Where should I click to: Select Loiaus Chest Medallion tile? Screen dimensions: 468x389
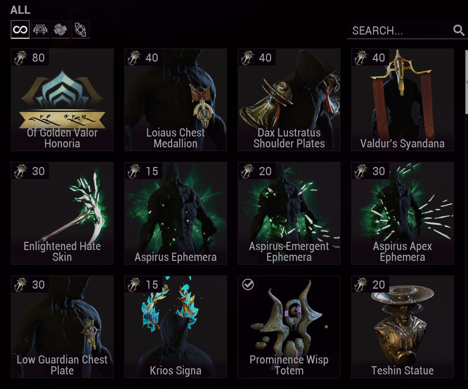[x=175, y=100]
